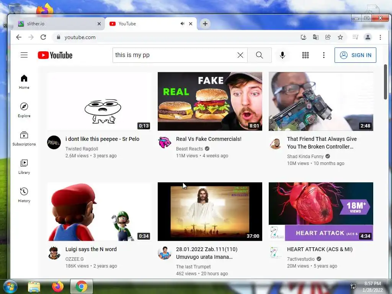Open the YouTube hamburger guide menu
Viewport: 392px width, 294px height.
click(x=24, y=55)
